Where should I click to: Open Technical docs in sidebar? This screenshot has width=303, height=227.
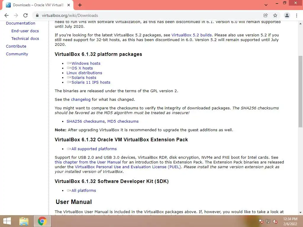click(25, 39)
